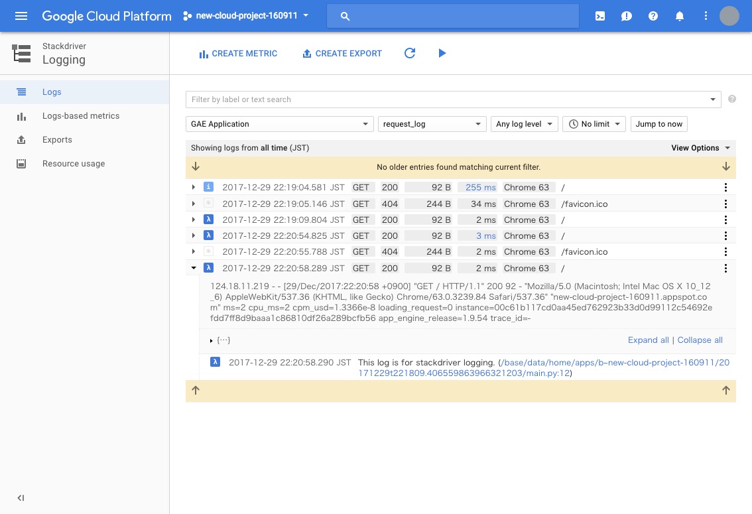This screenshot has width=752, height=514.
Task: Select Logs in the sidebar
Action: pyautogui.click(x=84, y=92)
